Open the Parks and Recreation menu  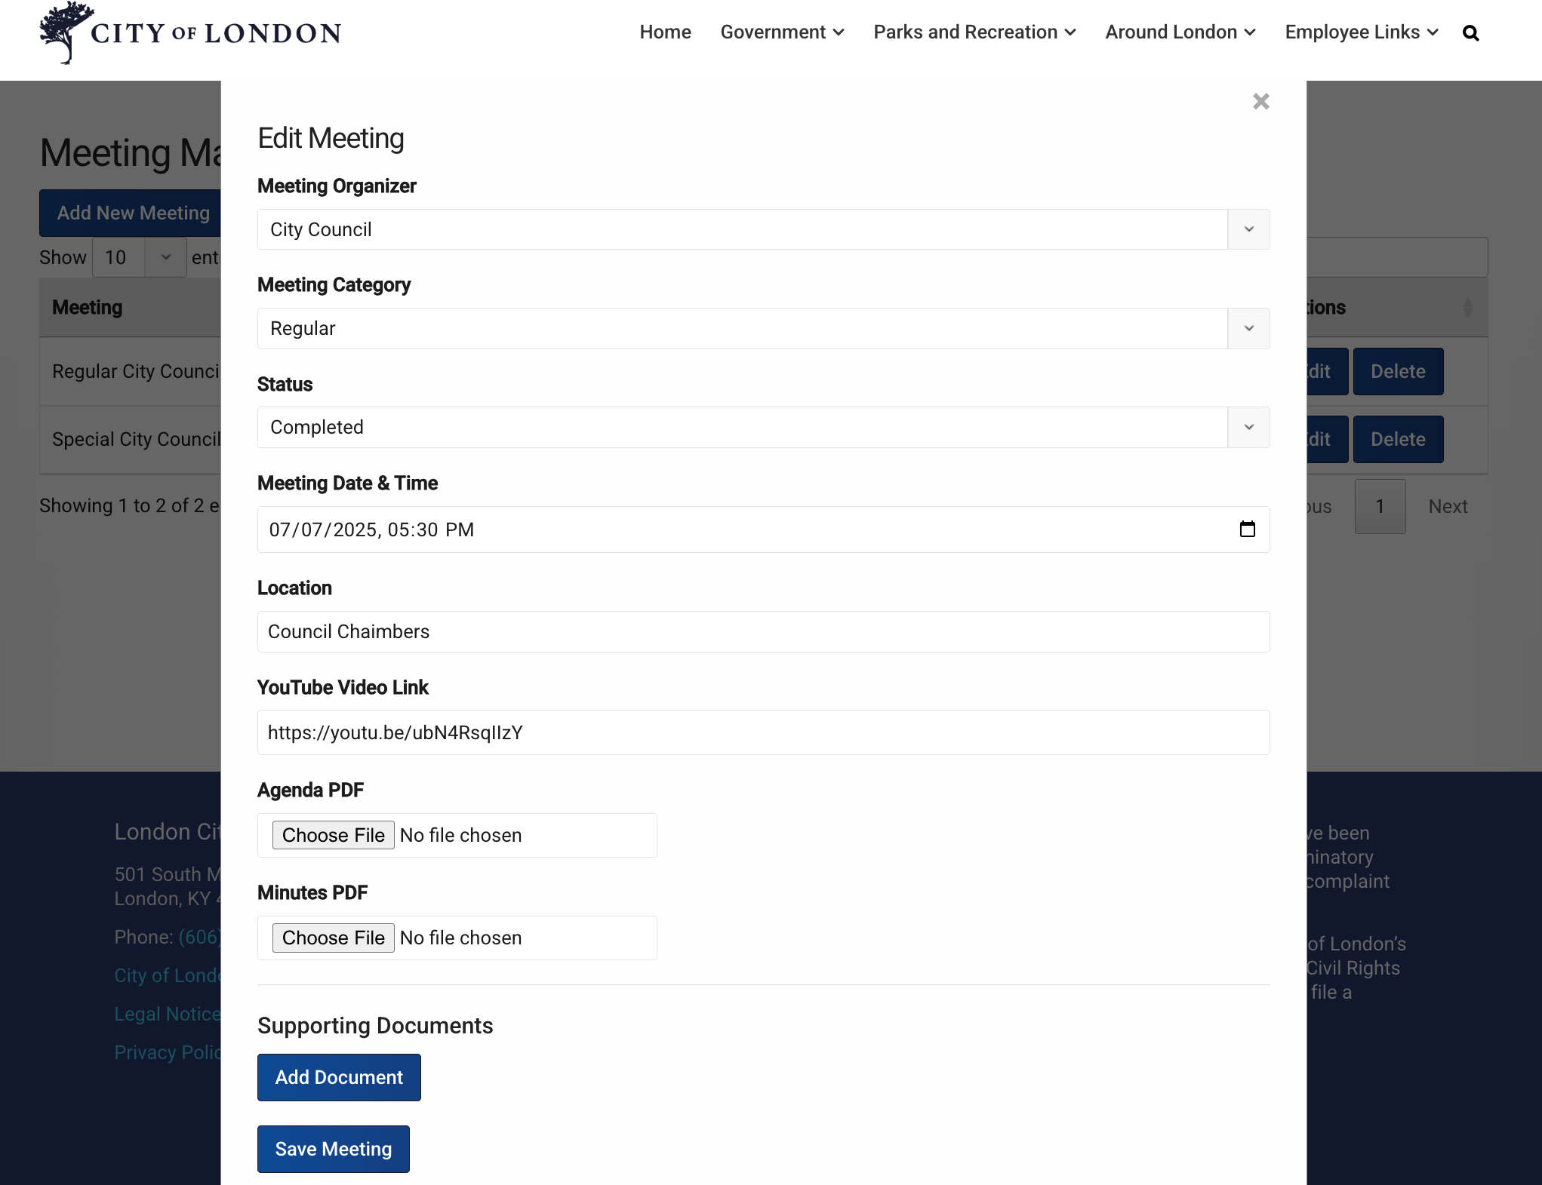pos(974,32)
